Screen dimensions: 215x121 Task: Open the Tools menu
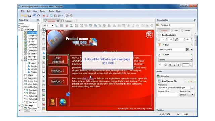[x=51, y=11]
